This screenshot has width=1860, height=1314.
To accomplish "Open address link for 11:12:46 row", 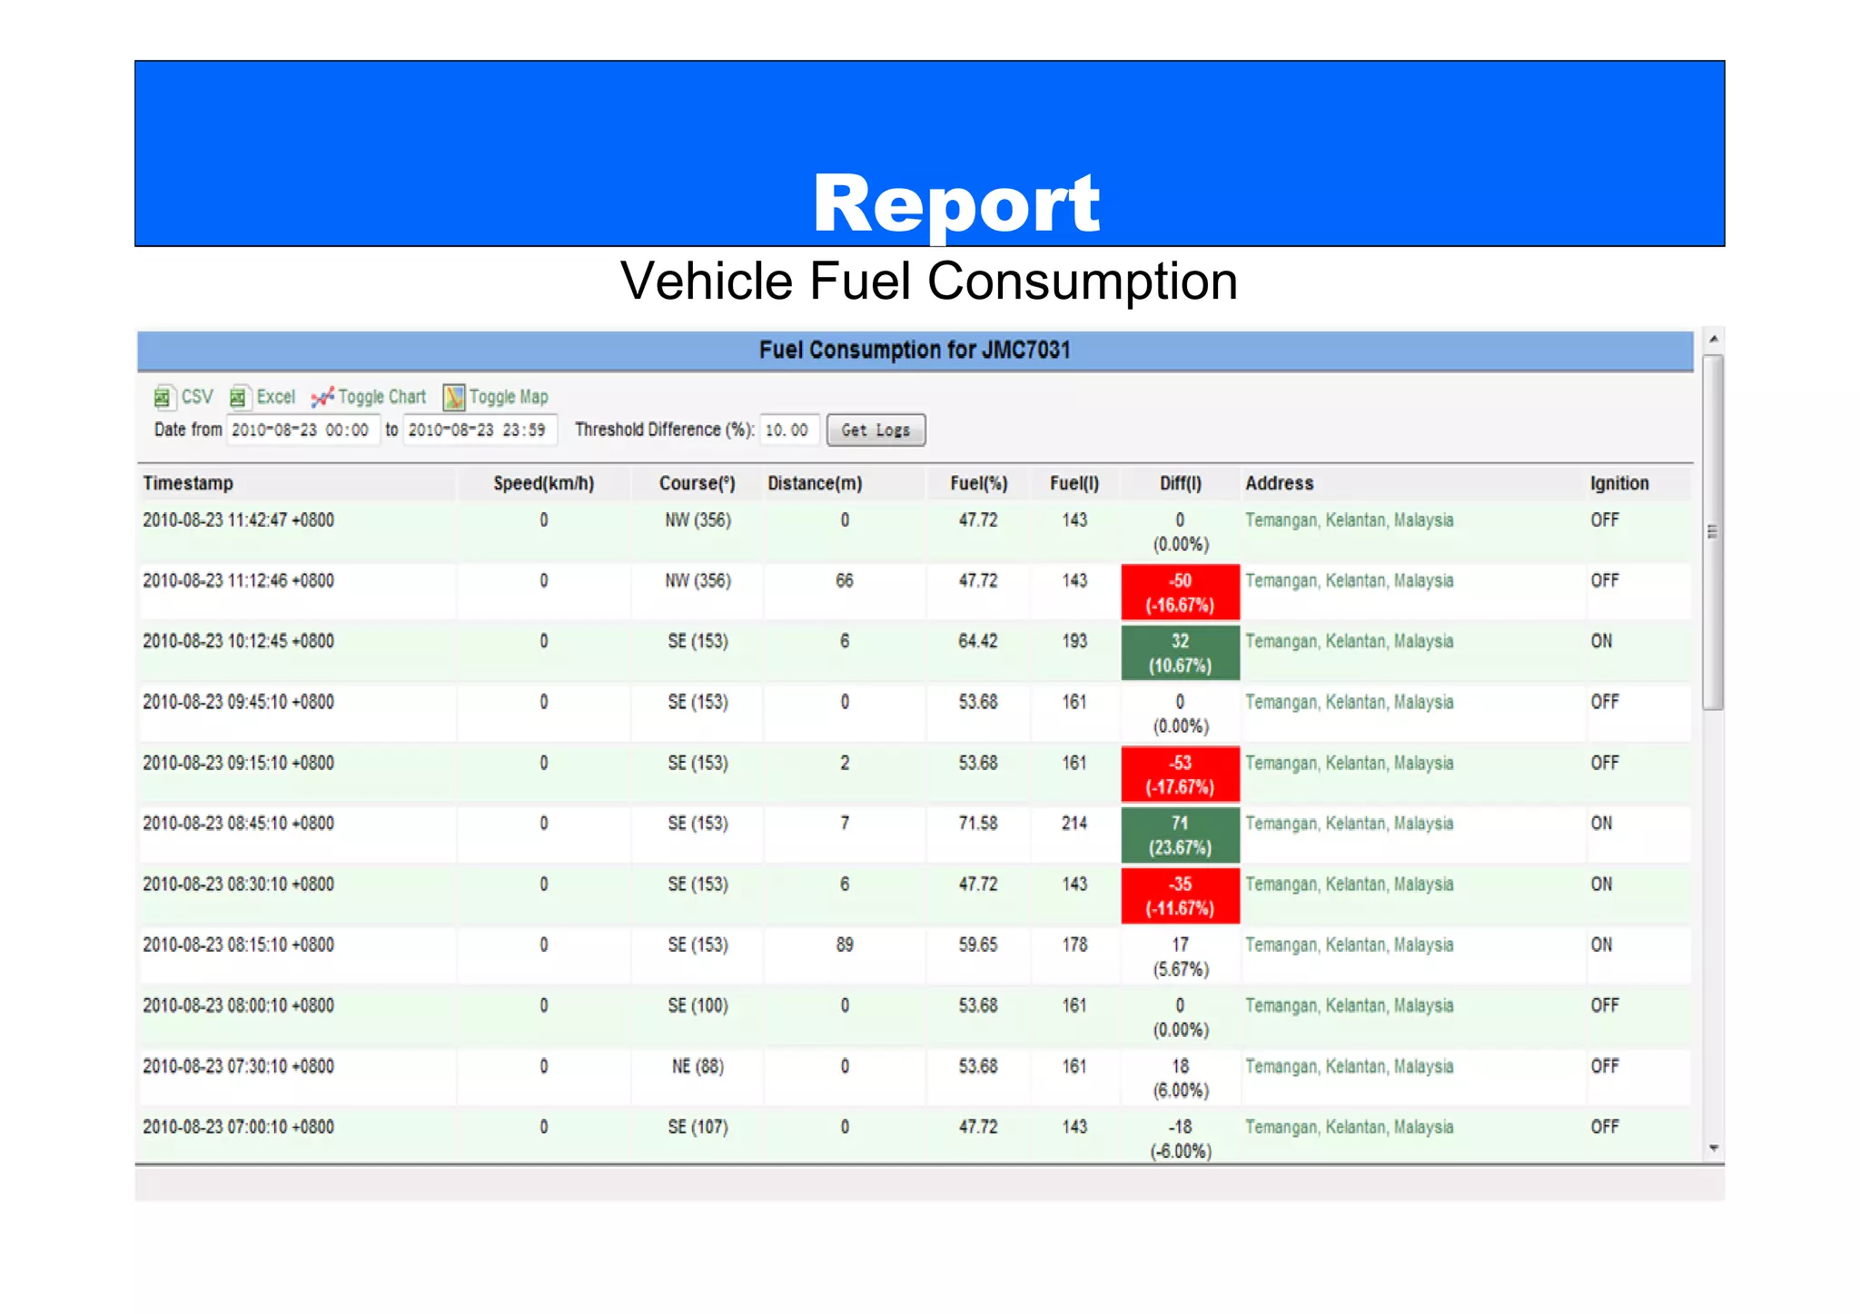I will [x=1349, y=581].
